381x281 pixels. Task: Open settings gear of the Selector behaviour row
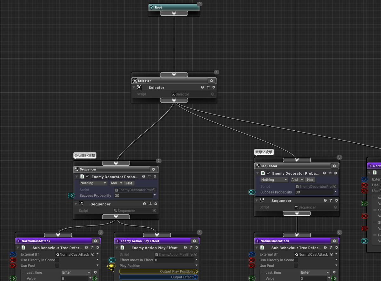coord(214,88)
